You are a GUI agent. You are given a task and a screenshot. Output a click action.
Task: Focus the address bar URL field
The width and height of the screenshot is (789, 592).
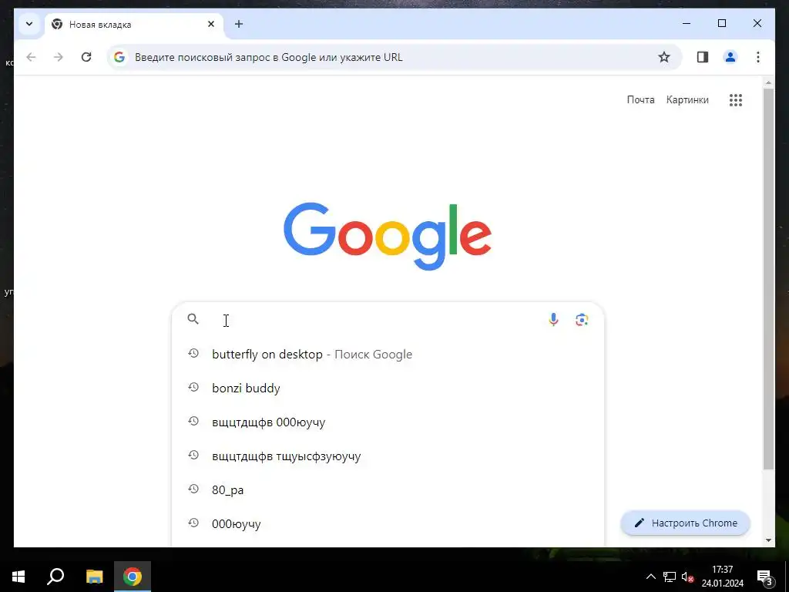point(394,57)
